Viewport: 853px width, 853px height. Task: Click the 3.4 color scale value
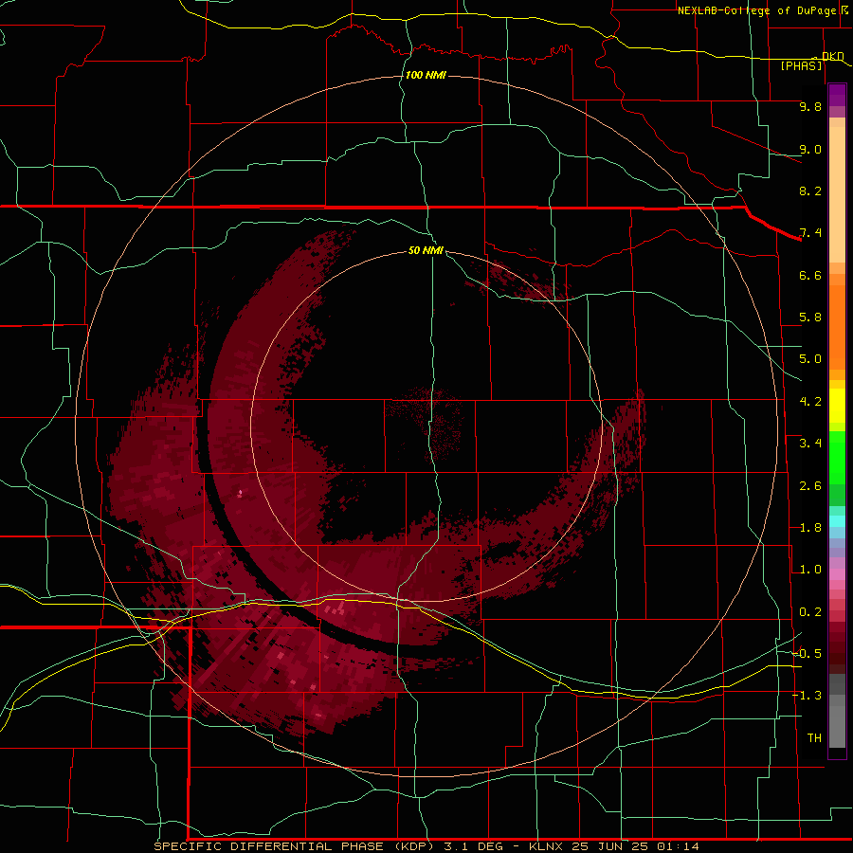click(810, 444)
